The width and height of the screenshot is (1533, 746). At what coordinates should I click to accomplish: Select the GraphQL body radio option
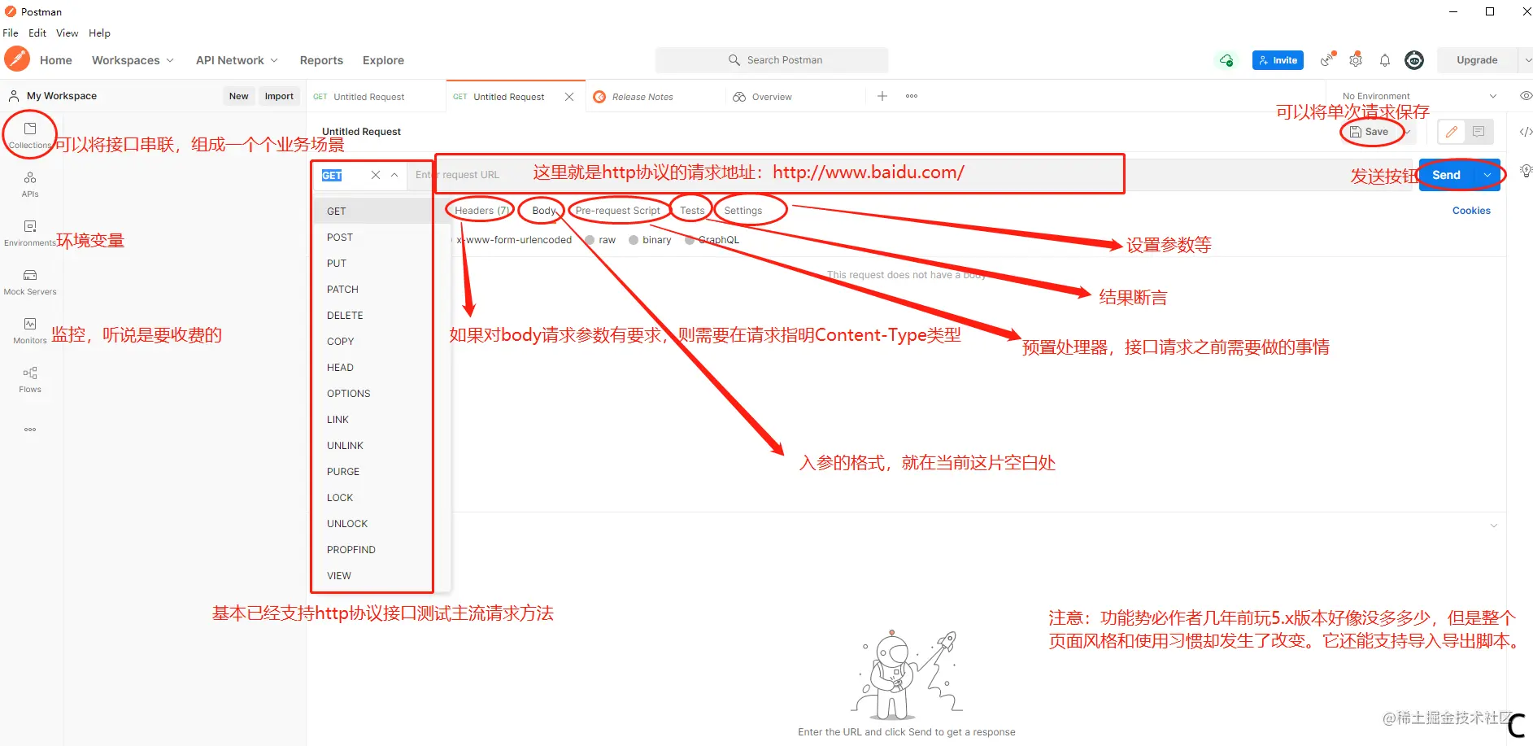click(x=690, y=240)
